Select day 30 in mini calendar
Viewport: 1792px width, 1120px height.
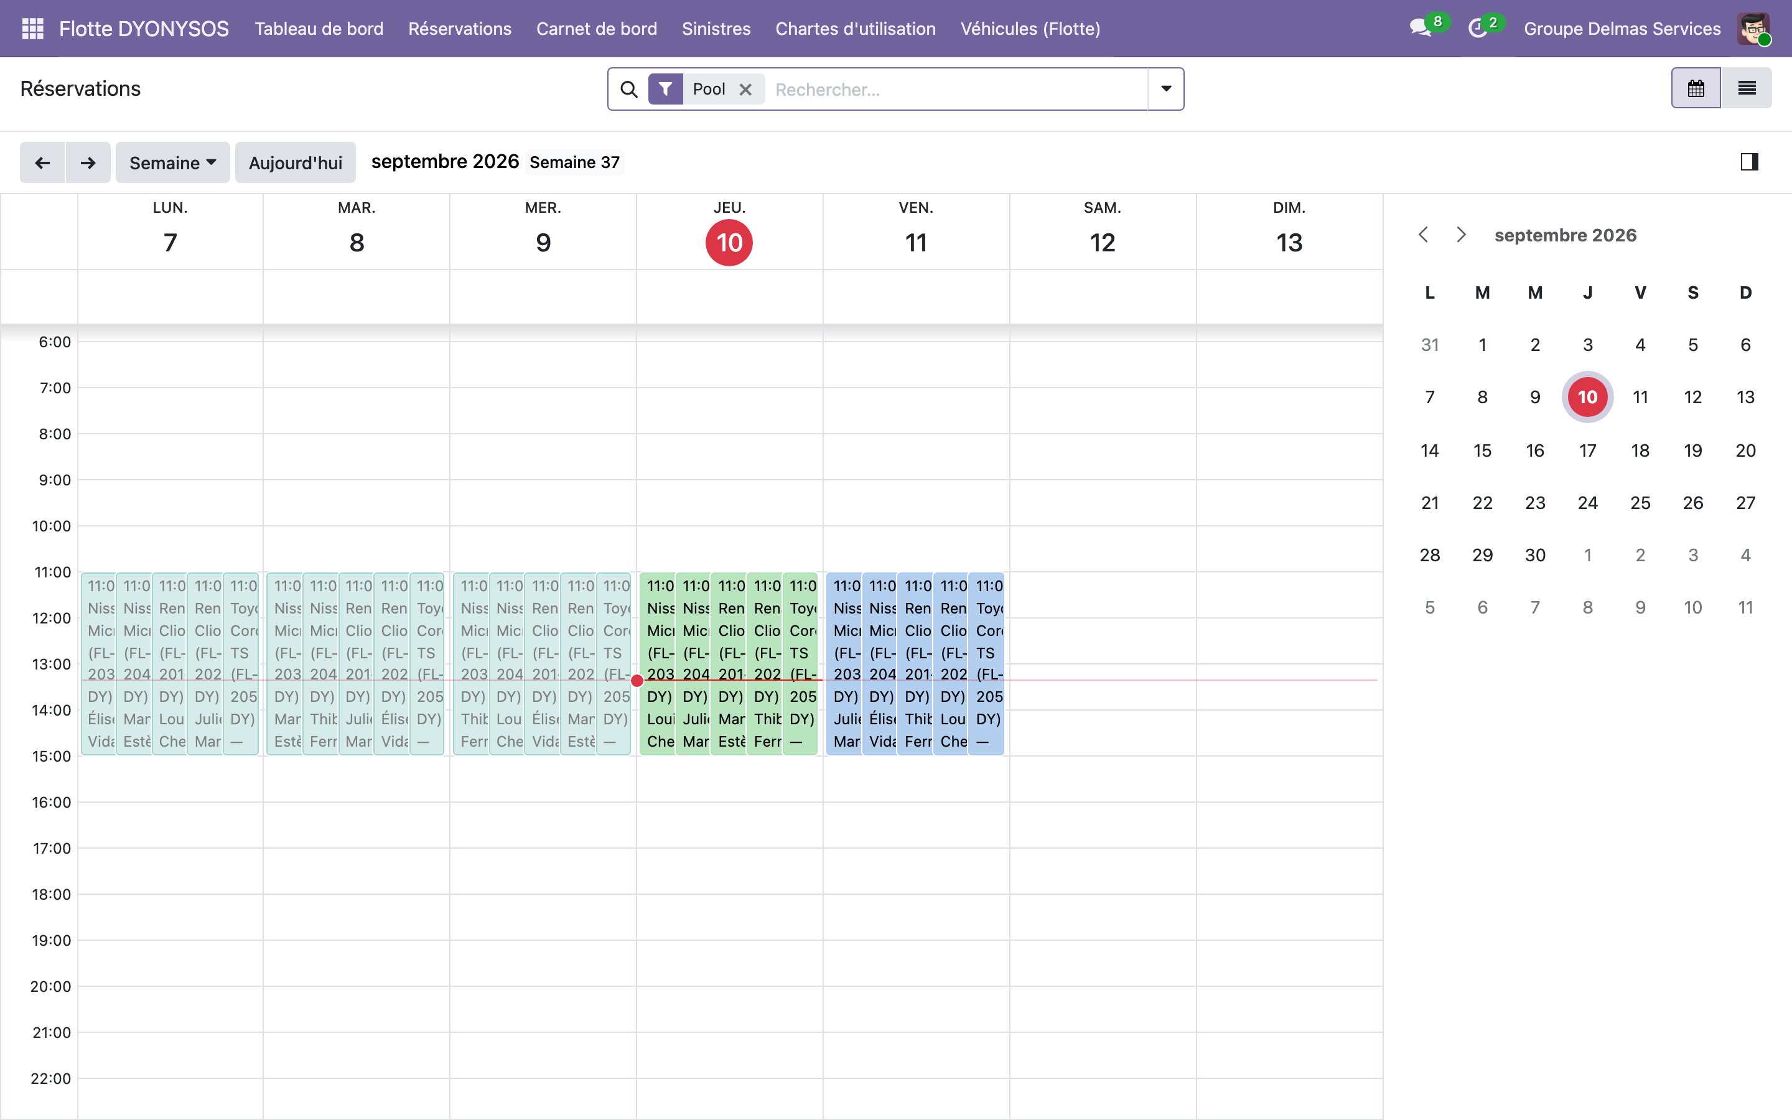(x=1534, y=556)
